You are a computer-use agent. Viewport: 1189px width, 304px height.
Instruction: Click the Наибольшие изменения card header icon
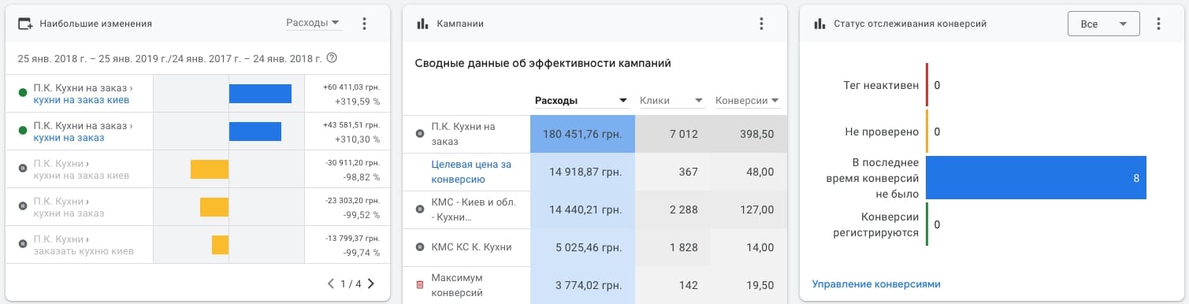coord(25,24)
